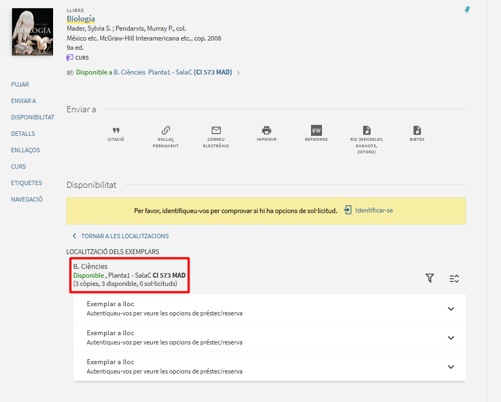This screenshot has width=501, height=402.
Task: Expand the second Exemplar a lloc row
Action: point(451,338)
